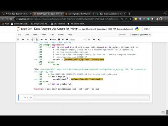
Task: Click the page scrollbar on right edge
Action: [167, 112]
